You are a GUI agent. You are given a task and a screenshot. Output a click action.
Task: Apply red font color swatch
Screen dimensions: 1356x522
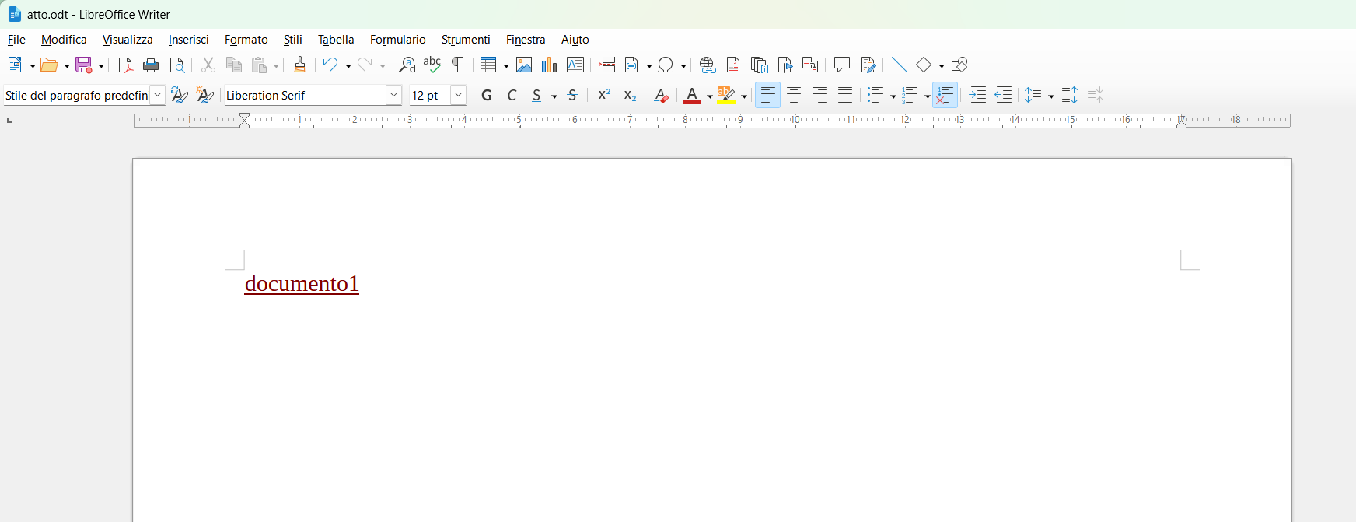692,96
